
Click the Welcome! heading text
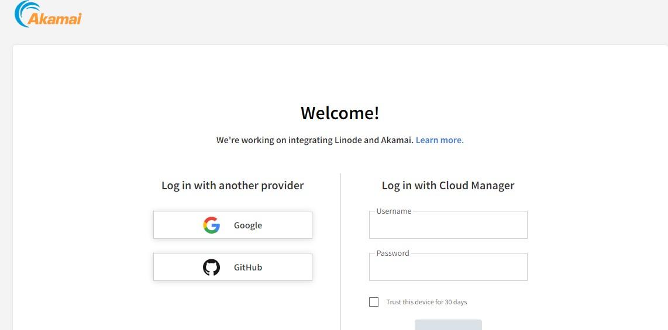[340, 113]
